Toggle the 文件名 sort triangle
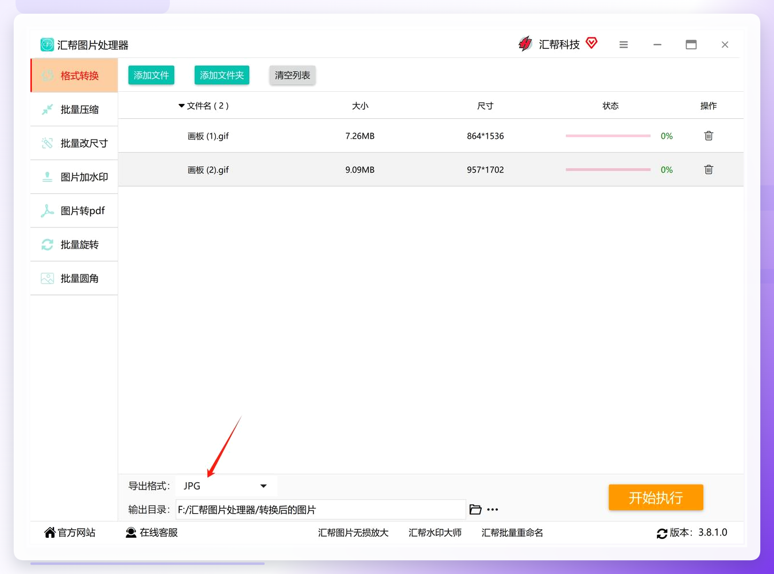Viewport: 774px width, 574px height. [x=181, y=106]
